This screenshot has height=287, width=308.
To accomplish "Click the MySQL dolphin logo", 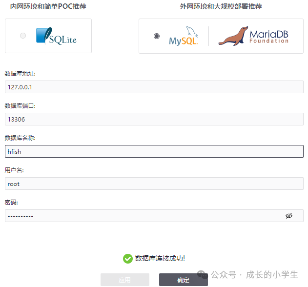I will click(x=184, y=36).
